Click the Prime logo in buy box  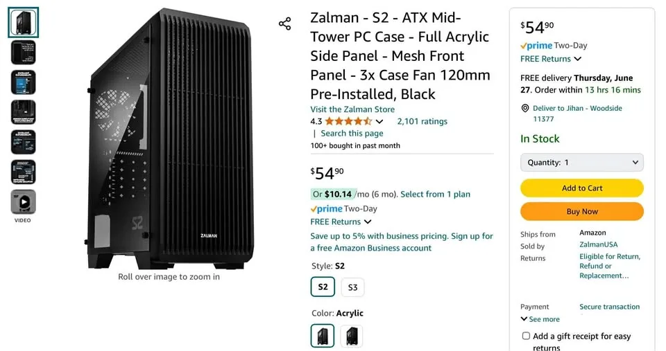(536, 46)
